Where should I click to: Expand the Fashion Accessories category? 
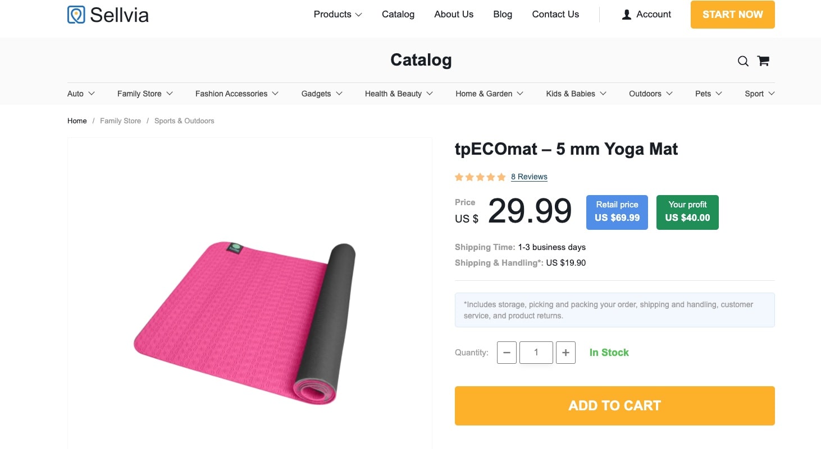point(236,94)
